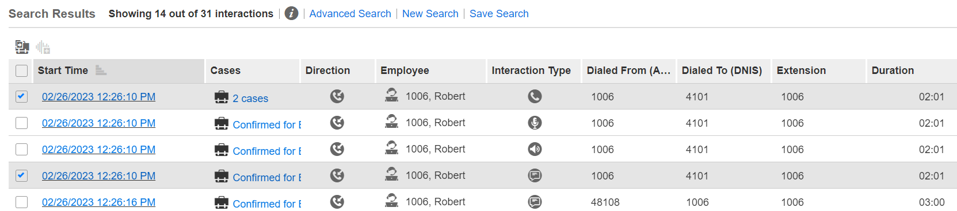Click the speaker interaction type icon
The height and width of the screenshot is (211, 957).
[535, 149]
